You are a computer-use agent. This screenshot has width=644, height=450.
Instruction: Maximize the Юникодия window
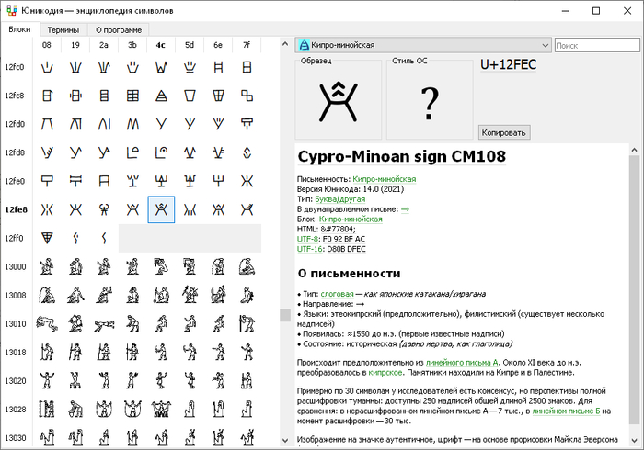click(596, 11)
